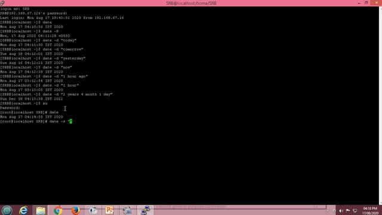The width and height of the screenshot is (382, 215).
Task: Click the '[SRB@localhost ~]$ su' line
Action: point(24,103)
